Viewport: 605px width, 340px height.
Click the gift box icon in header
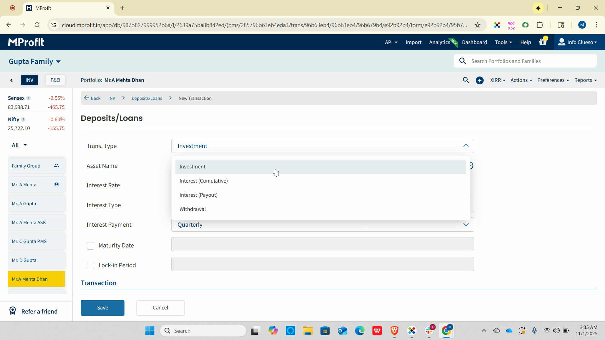543,42
